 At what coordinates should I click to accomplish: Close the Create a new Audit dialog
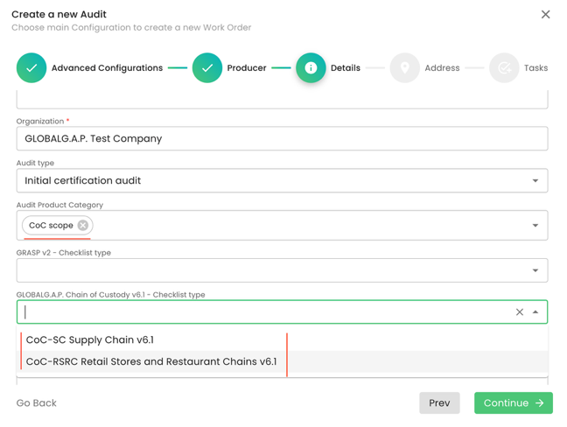[545, 14]
